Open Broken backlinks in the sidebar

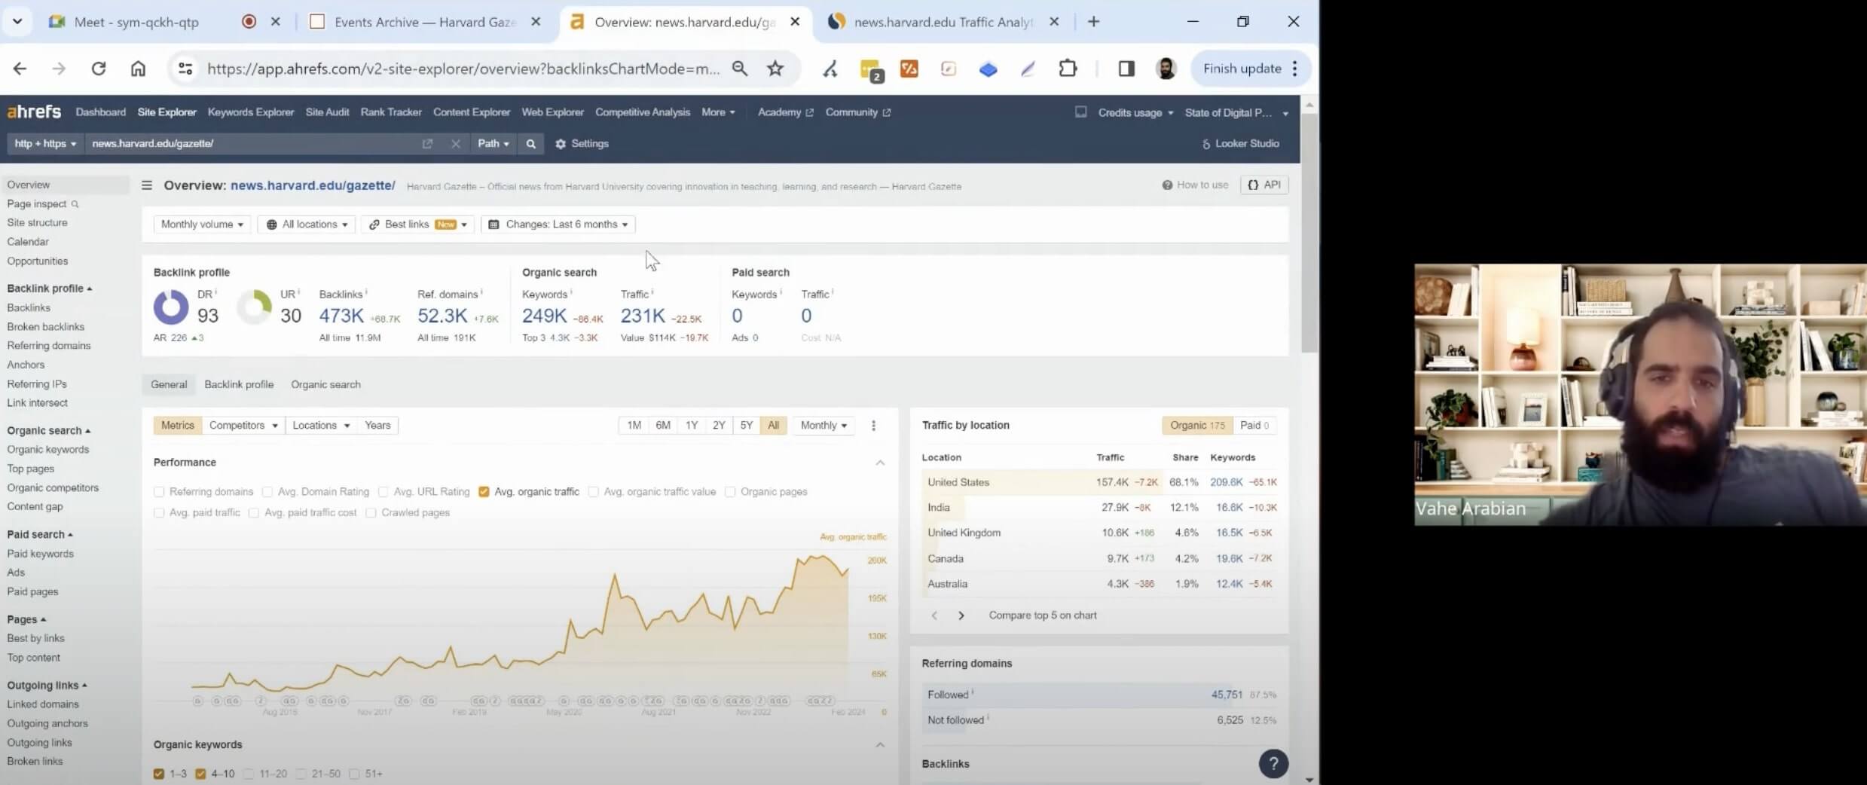click(x=46, y=327)
